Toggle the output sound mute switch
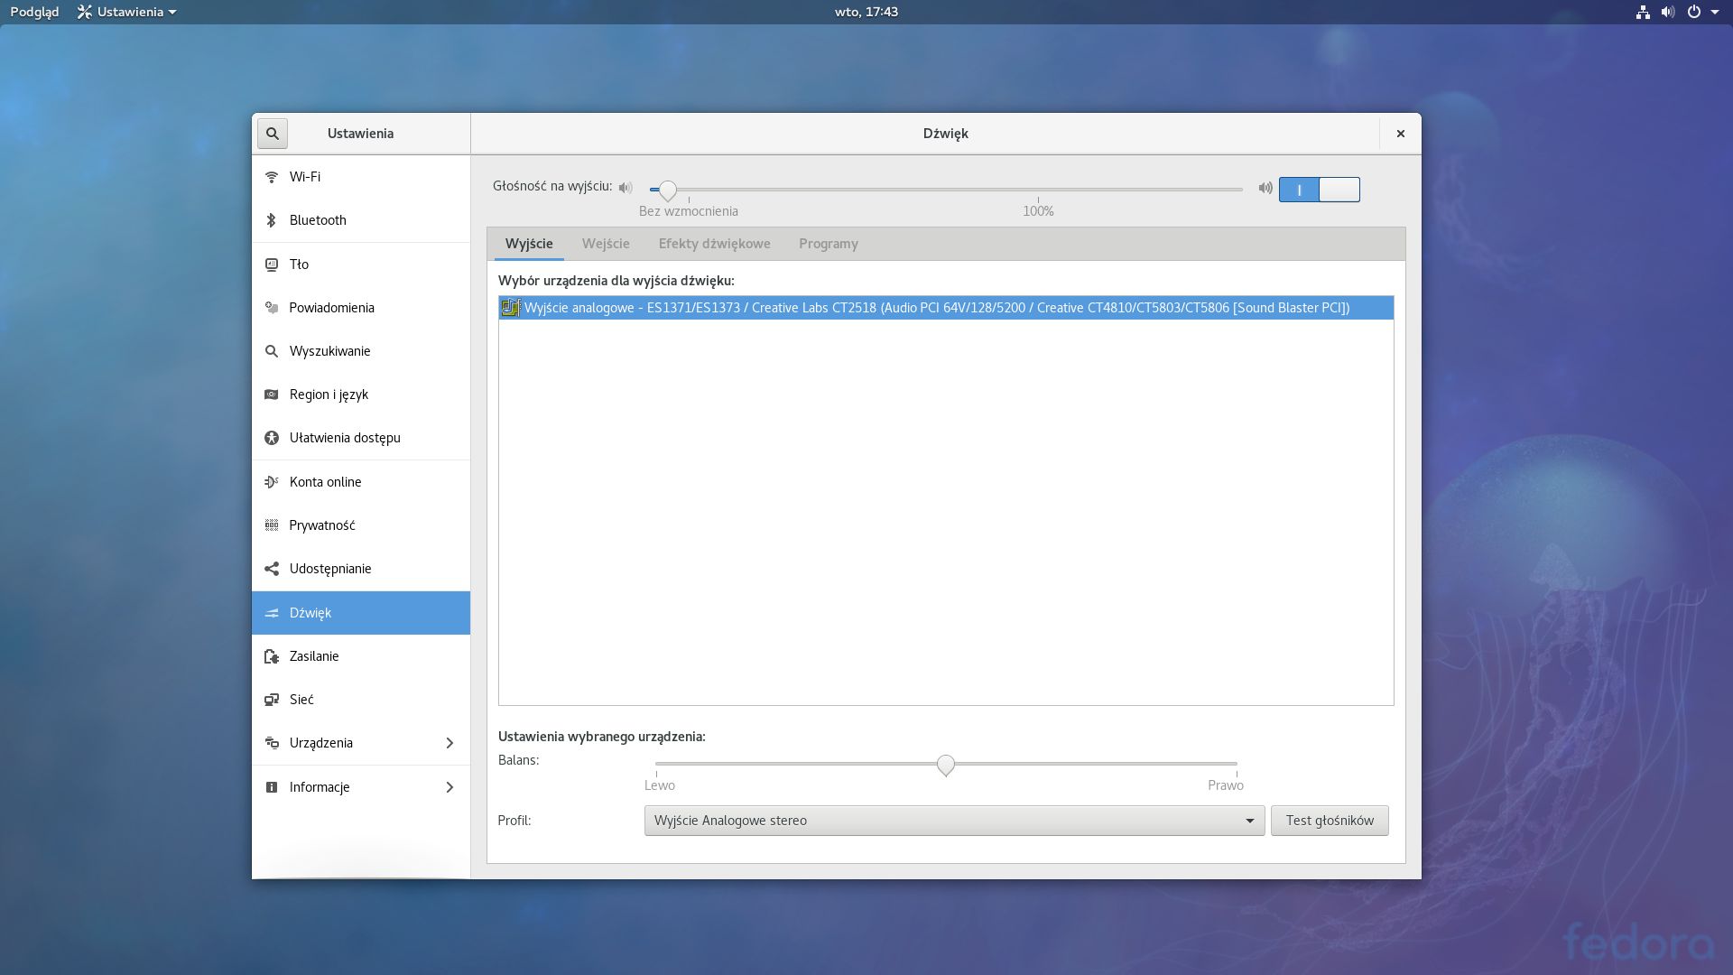The width and height of the screenshot is (1733, 975). pos(1320,190)
